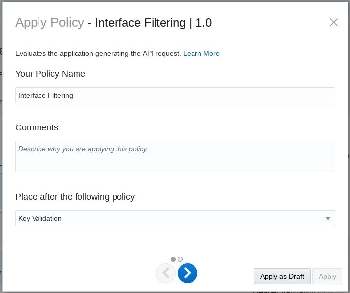Click the Place after the following policy label
Image resolution: width=350 pixels, height=293 pixels.
point(75,197)
